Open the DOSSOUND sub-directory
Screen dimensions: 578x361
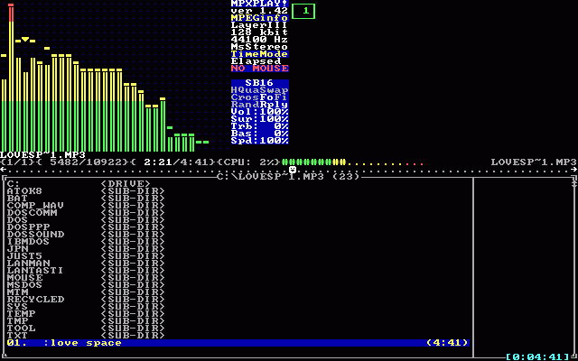(x=36, y=234)
